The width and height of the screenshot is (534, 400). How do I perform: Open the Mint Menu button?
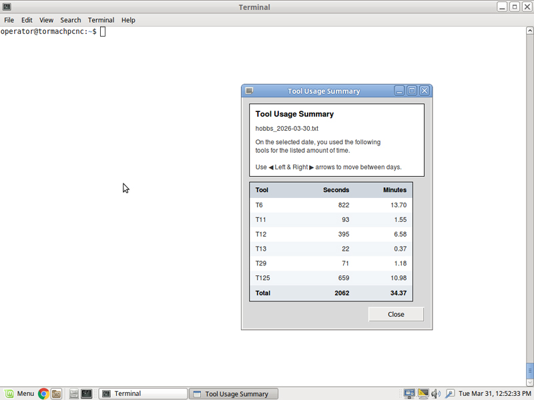pos(19,393)
